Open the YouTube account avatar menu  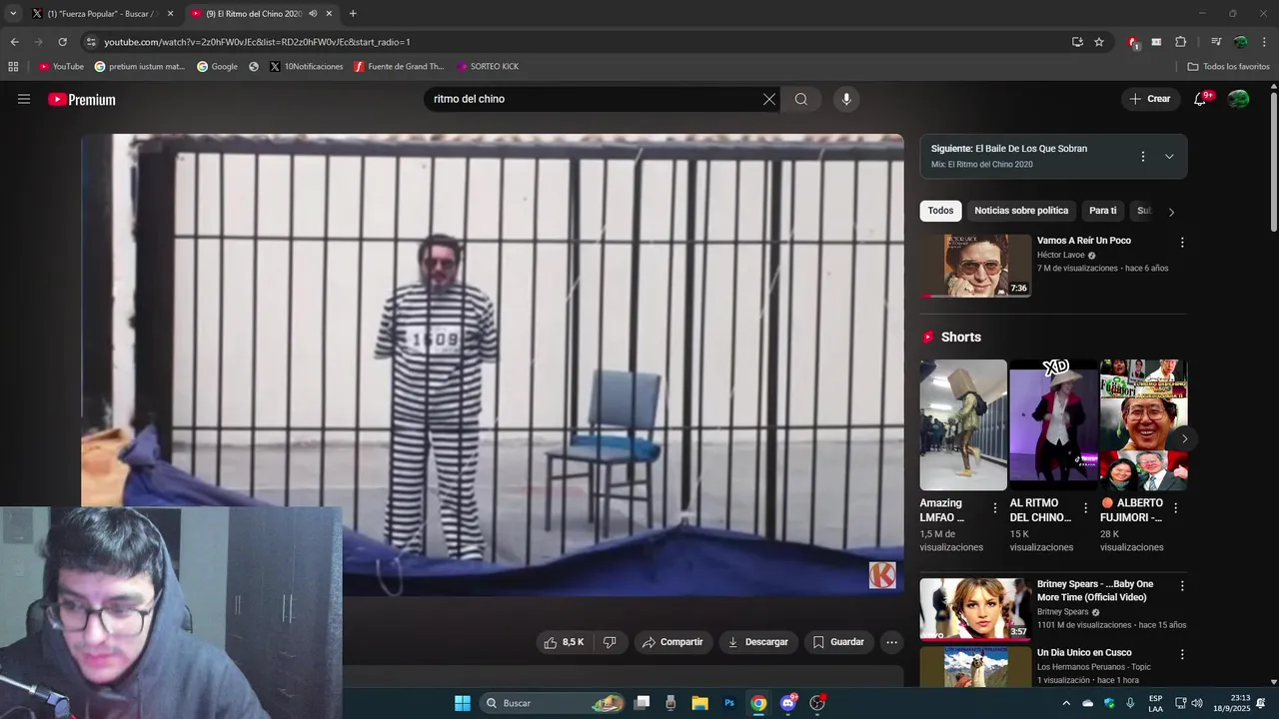pos(1238,99)
